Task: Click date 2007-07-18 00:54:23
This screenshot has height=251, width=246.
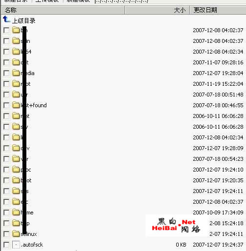Action: click(218, 159)
